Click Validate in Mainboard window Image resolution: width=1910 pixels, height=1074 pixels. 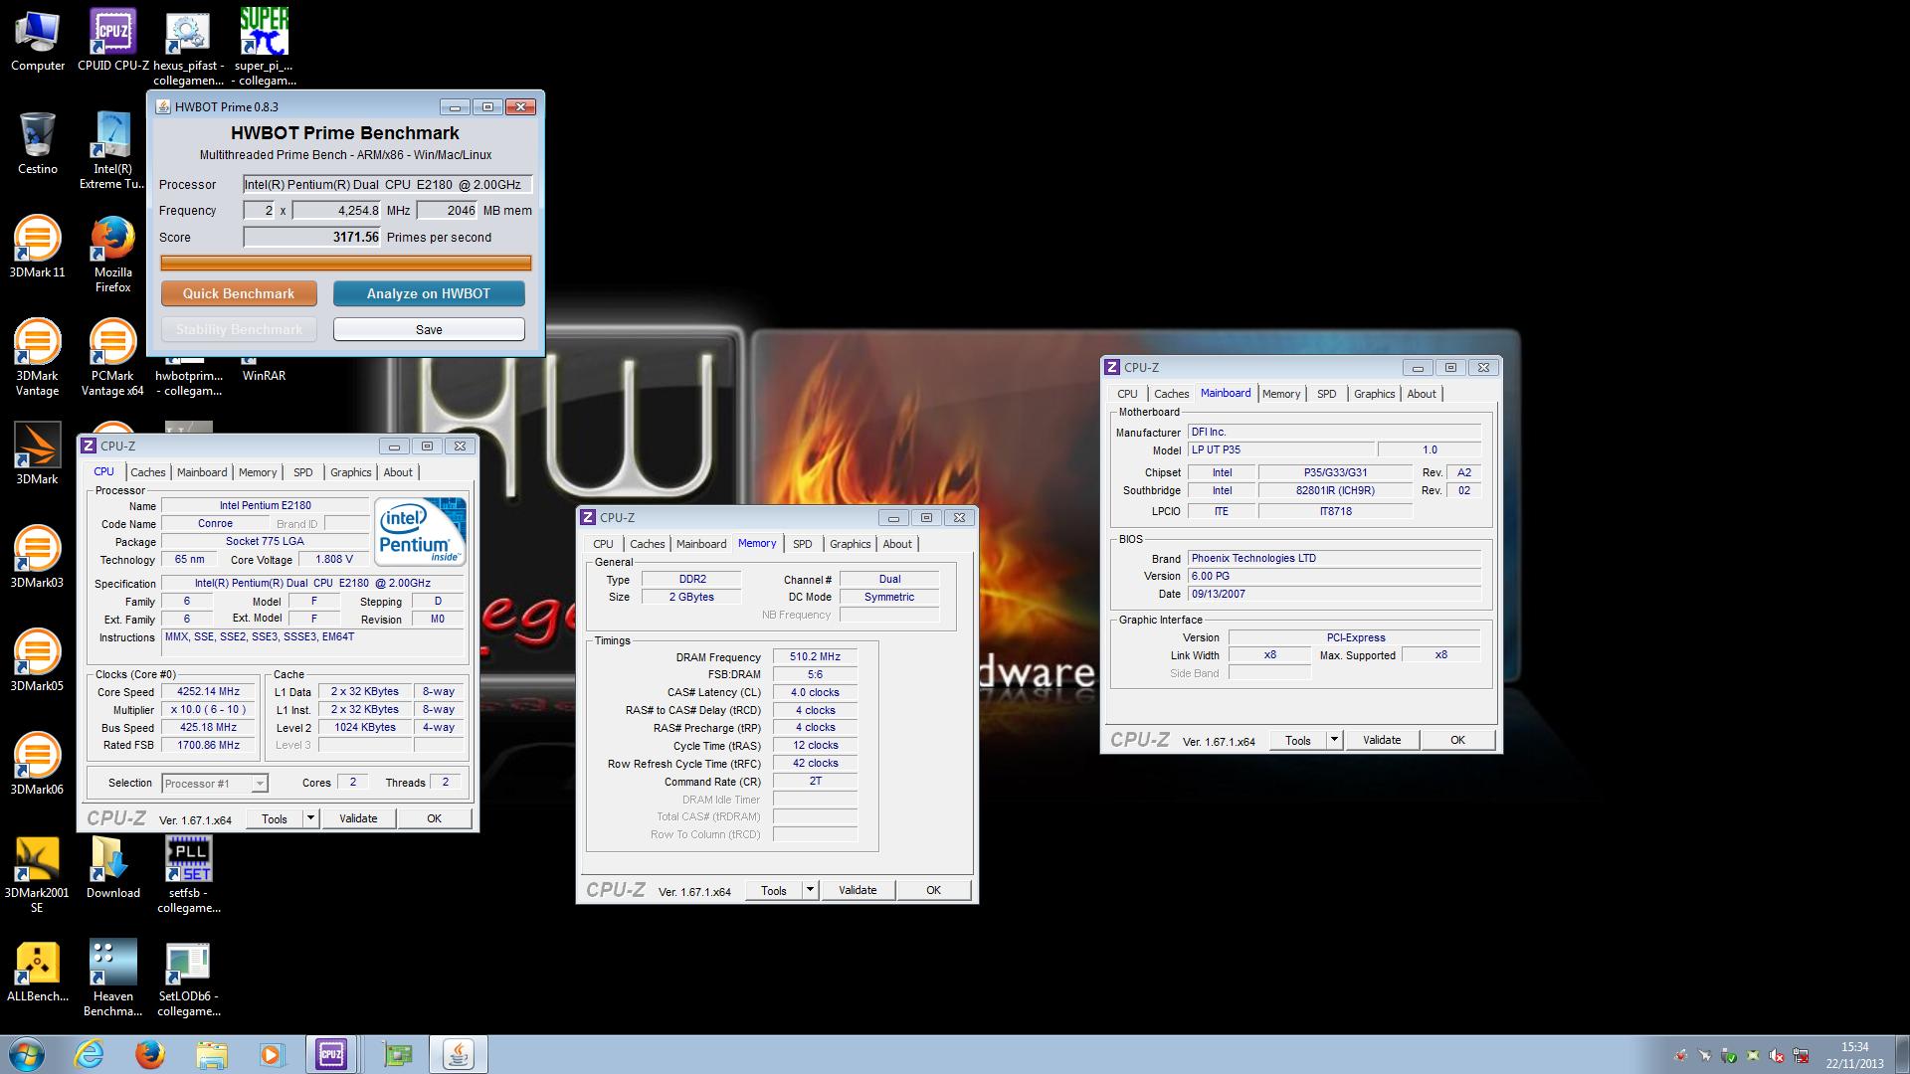1382,740
